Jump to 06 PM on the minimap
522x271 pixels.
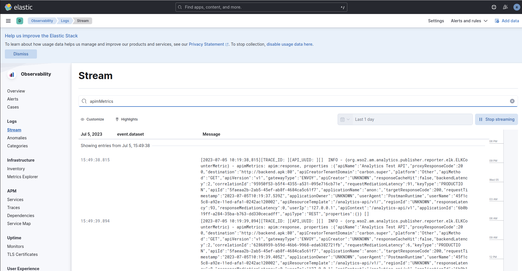click(x=493, y=141)
